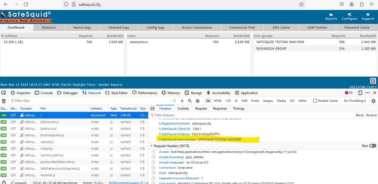Open the network search magnifier
Viewport: 378px width, 184px height.
tap(190, 101)
